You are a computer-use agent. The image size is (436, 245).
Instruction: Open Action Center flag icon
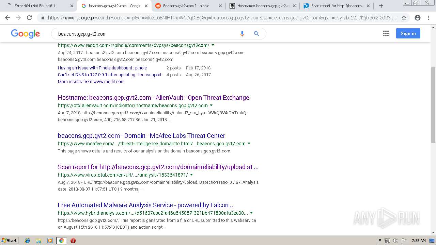[403, 241]
